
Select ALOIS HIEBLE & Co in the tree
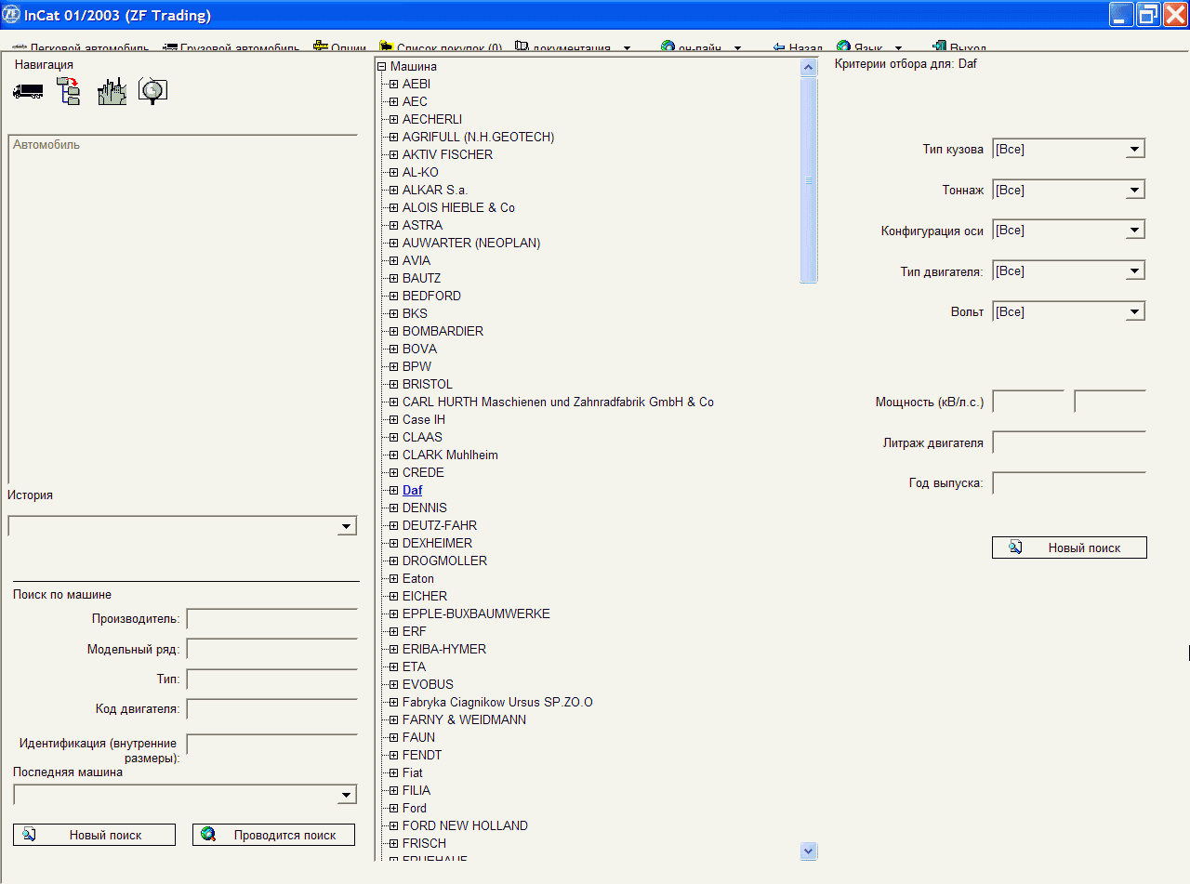[x=458, y=208]
